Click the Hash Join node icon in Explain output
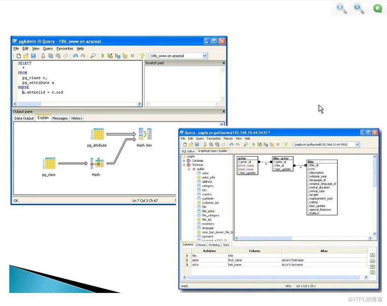Screen dimensions: 387x306 click(145, 134)
